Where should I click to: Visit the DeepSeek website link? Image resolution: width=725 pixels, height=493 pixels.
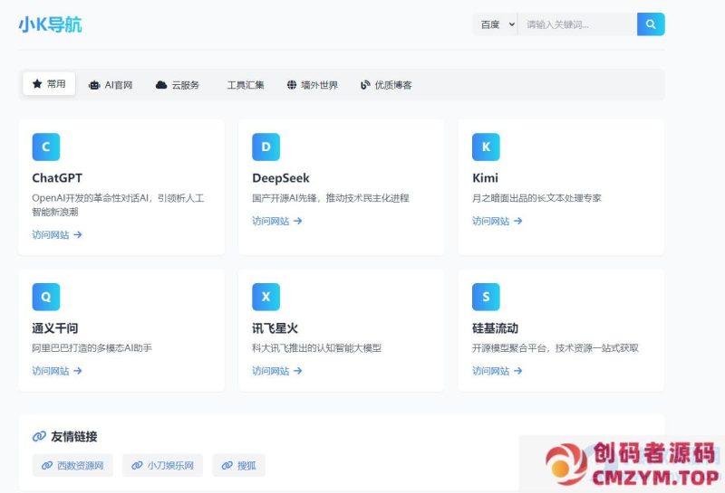coord(277,221)
